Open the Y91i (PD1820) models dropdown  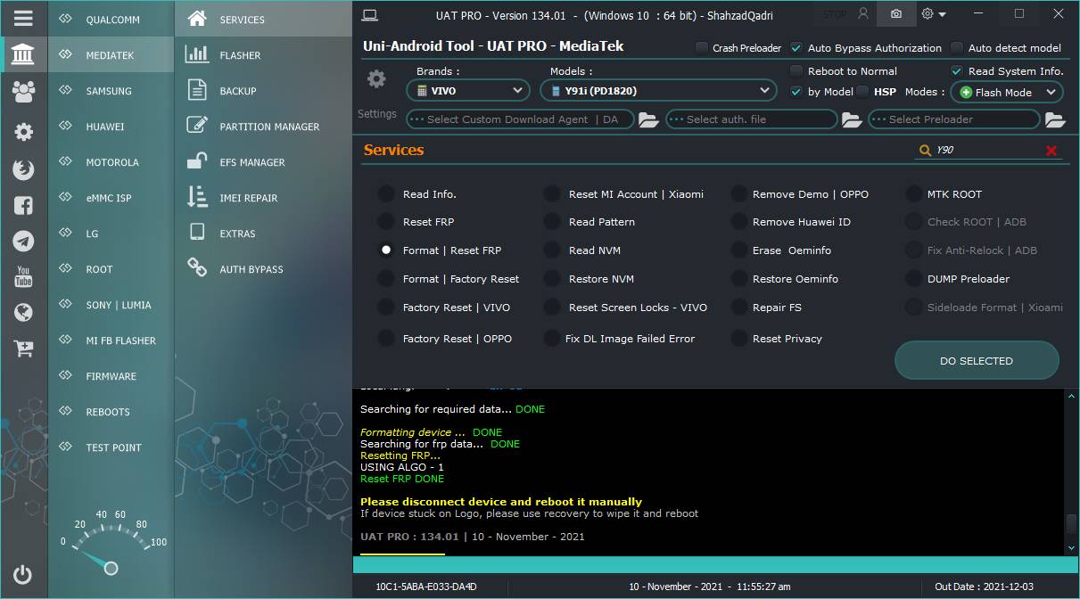point(658,90)
